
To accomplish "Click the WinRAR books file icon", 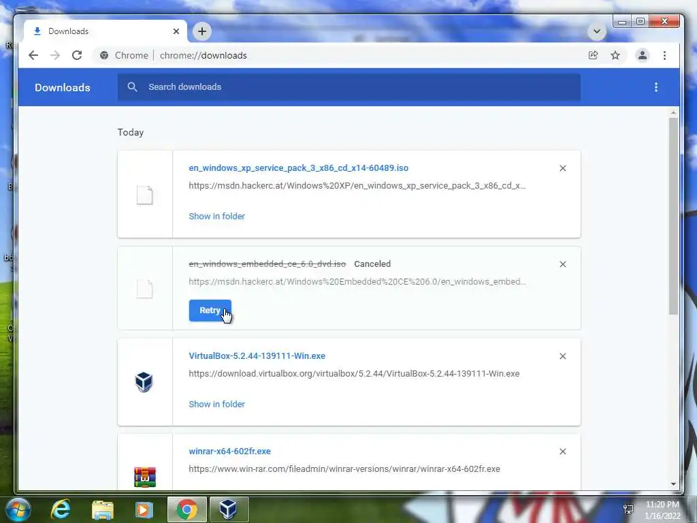I will 145,477.
